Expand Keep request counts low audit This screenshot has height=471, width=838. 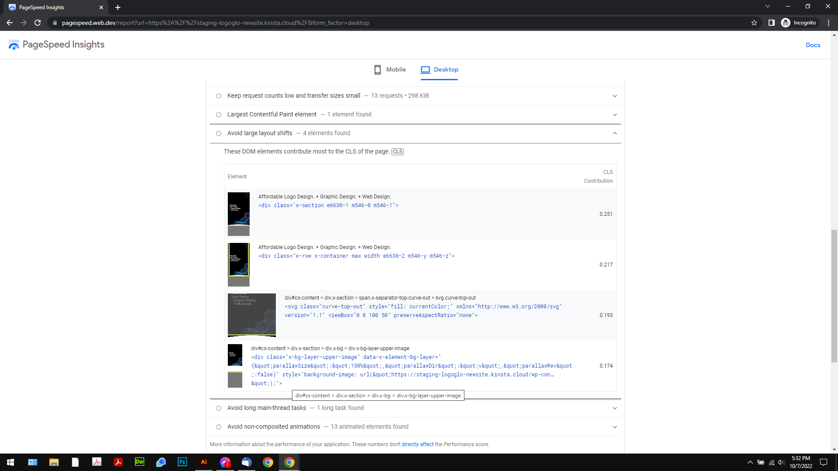pos(615,96)
